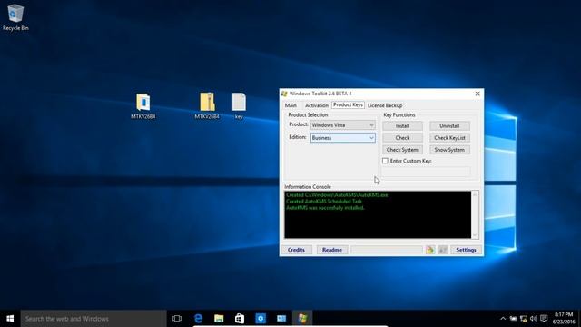Click the Windows Toolkit taskbar button
This screenshot has width=581, height=327.
pos(302,319)
